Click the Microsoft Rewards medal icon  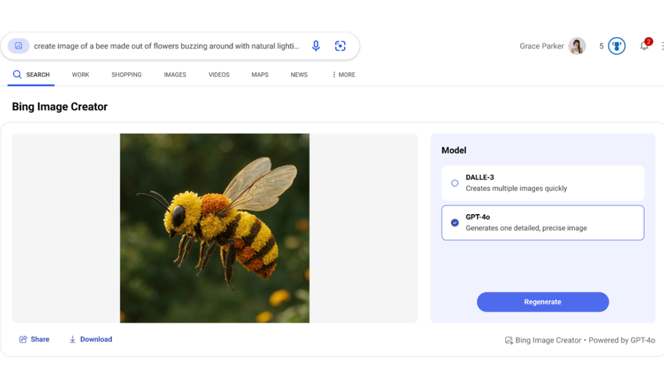coord(616,46)
